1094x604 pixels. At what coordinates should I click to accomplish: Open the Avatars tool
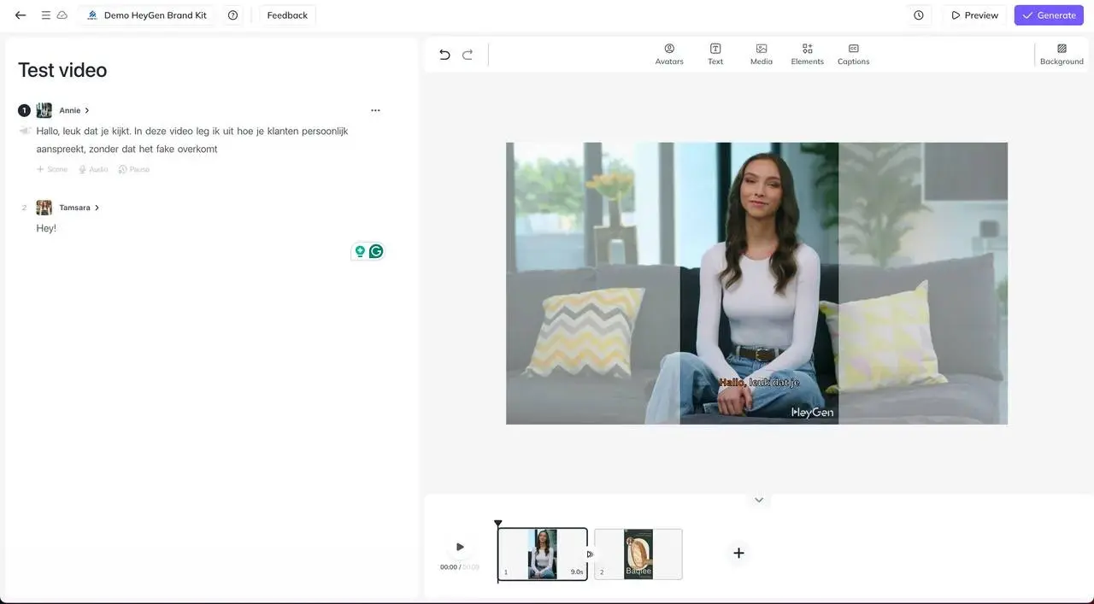coord(669,55)
